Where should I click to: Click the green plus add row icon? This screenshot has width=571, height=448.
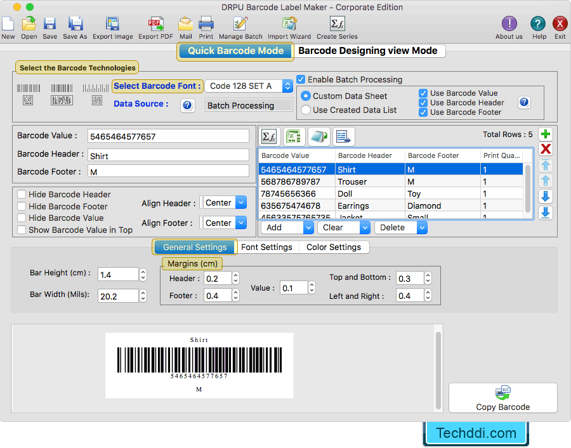(545, 135)
